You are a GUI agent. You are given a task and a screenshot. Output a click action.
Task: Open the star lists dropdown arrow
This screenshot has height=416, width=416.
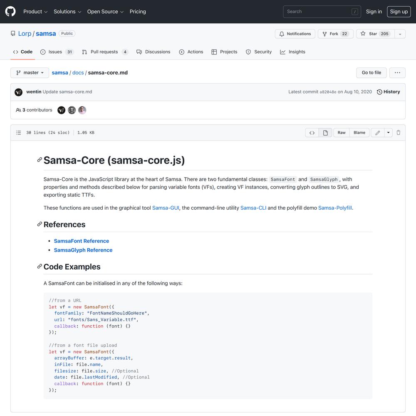point(400,34)
